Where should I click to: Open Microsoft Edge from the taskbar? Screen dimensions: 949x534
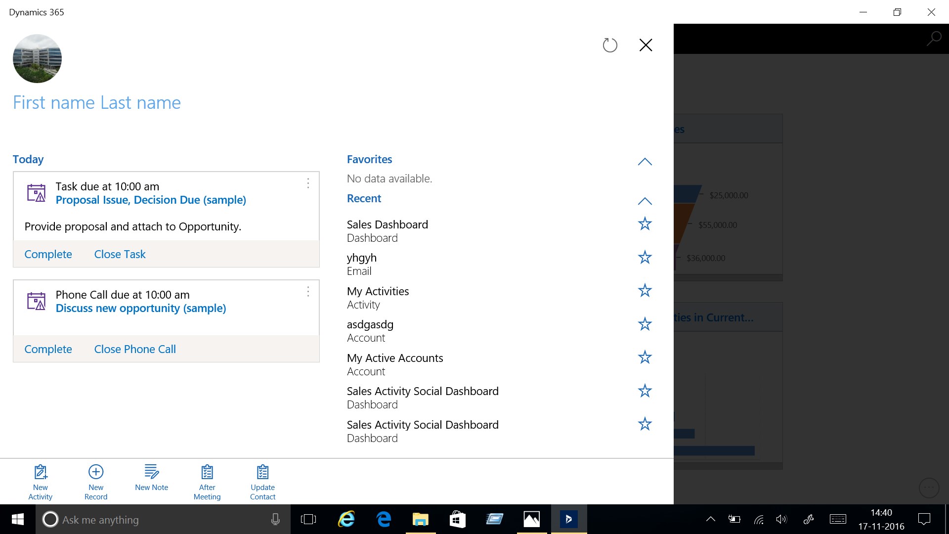pos(384,519)
